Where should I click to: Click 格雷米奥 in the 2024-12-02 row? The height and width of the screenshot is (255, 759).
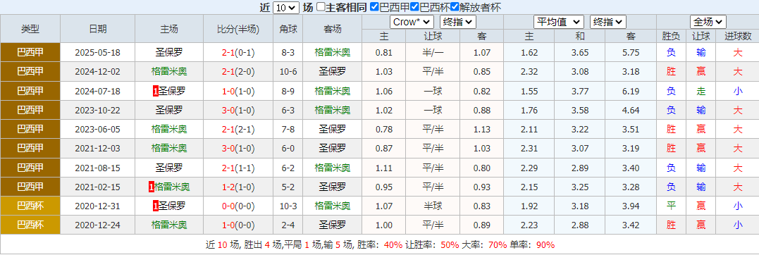point(169,72)
